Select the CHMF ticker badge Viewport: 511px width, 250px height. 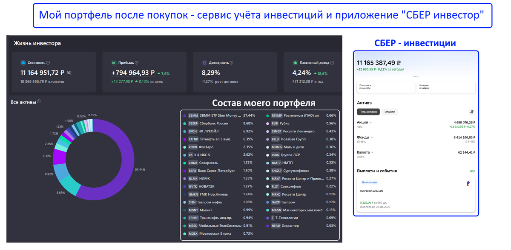tap(193, 163)
